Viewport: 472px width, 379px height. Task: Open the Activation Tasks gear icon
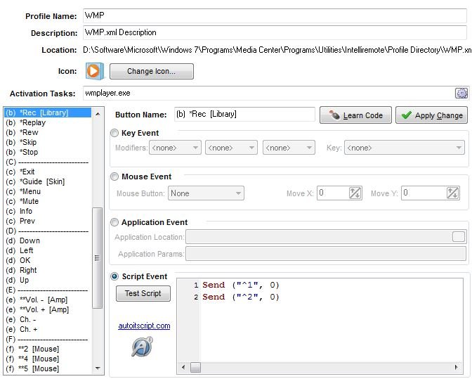click(461, 93)
